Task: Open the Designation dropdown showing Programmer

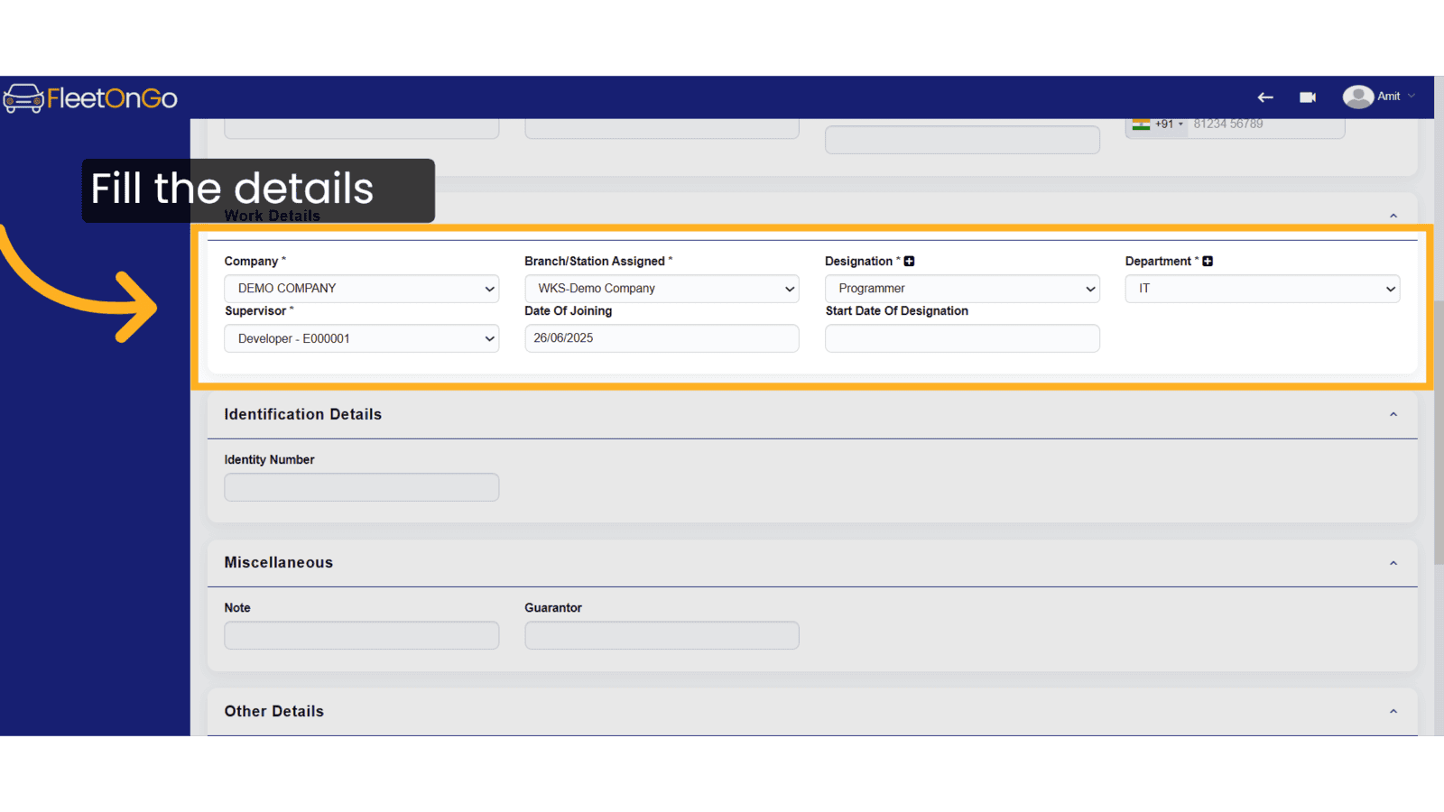Action: coord(962,289)
